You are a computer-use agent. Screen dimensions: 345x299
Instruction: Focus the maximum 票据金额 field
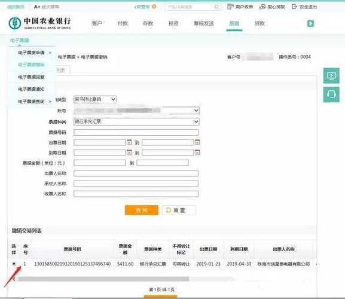tap(163, 163)
